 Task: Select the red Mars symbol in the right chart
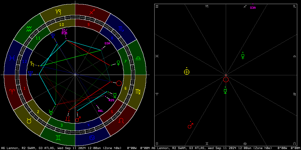[190, 126]
